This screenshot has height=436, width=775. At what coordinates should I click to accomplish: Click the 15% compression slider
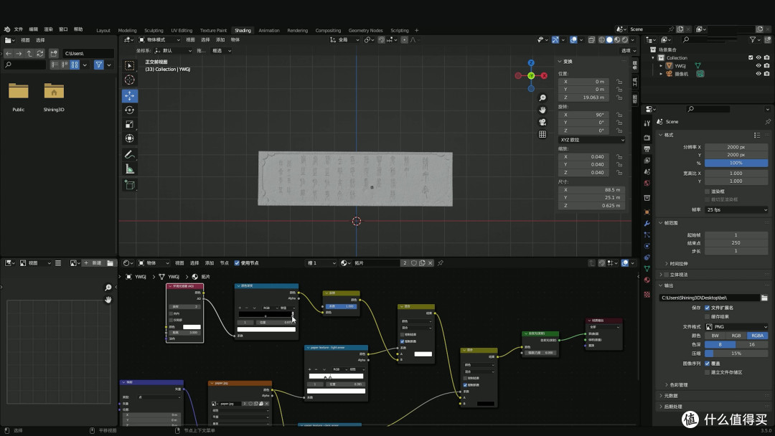coord(736,354)
